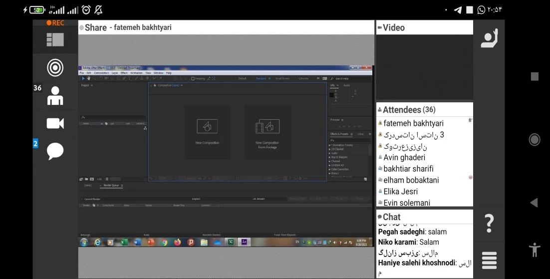Open the Composition menu in menu bar

coord(101,73)
